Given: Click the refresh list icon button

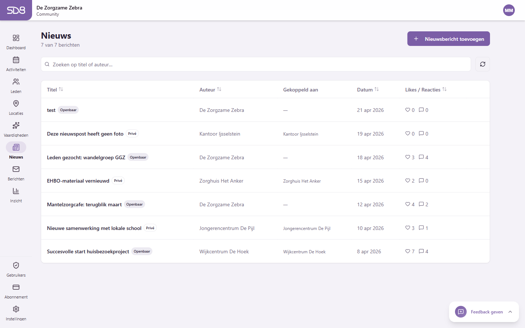Looking at the screenshot, I should click(x=482, y=64).
